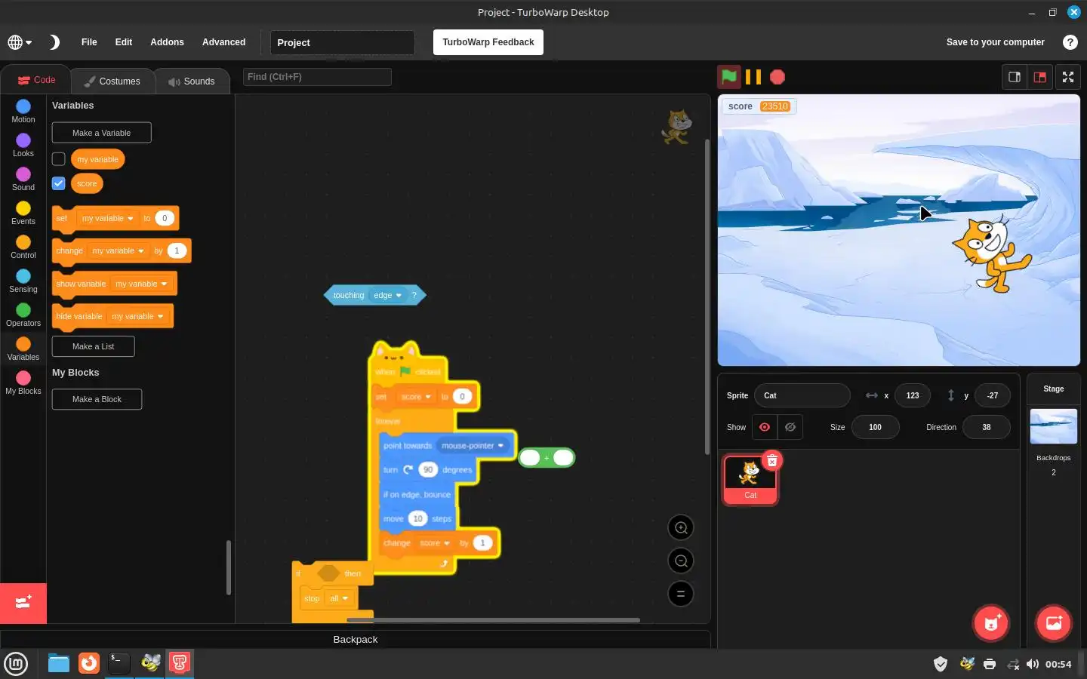
Task: Open the Edit menu
Action: tap(124, 42)
